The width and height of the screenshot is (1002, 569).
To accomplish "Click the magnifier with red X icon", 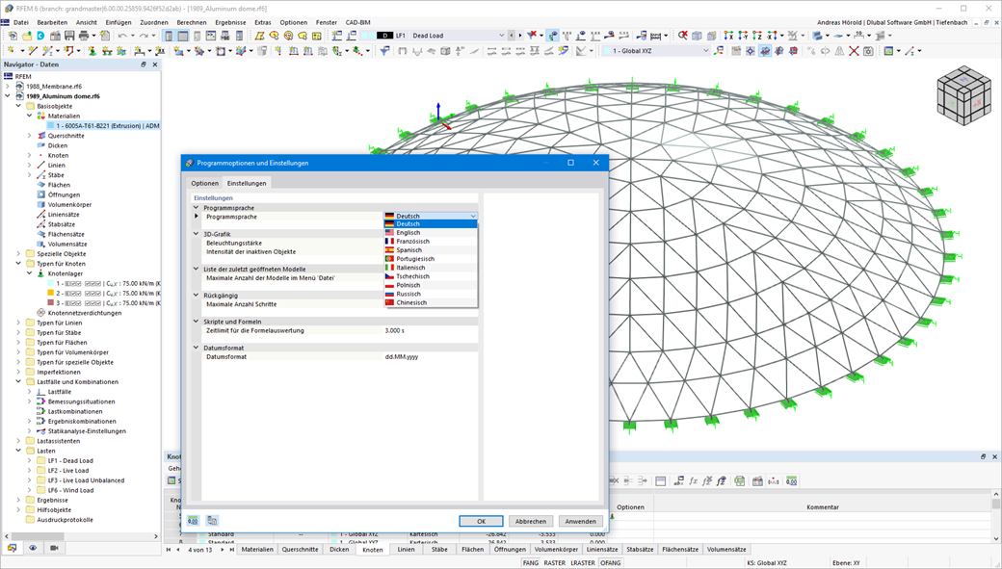I will click(683, 35).
